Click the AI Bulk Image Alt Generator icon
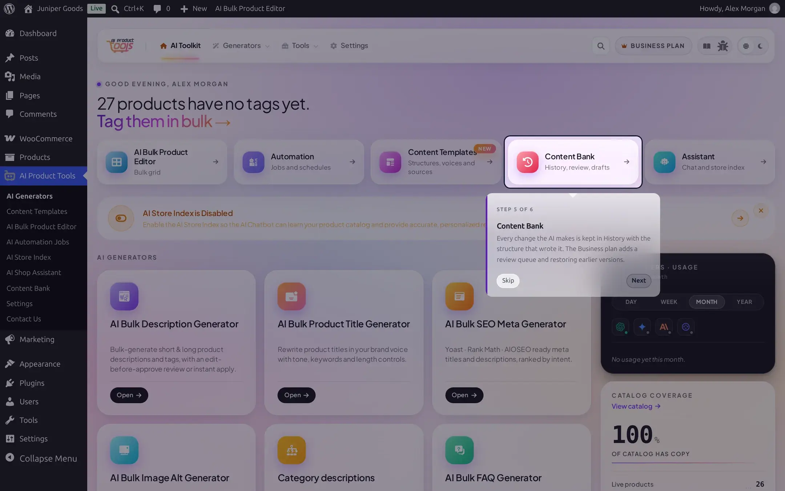Viewport: 785px width, 491px height. click(x=124, y=450)
